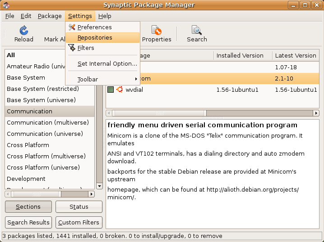Choose Repositories from Settings menu
This screenshot has width=324, height=242.
(103, 37)
